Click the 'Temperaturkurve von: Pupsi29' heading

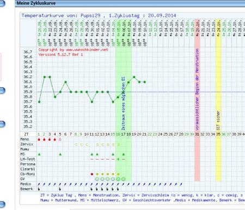61,16
